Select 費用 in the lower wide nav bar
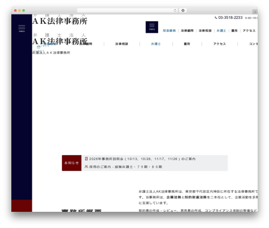The image size is (269, 228). pos(187,44)
